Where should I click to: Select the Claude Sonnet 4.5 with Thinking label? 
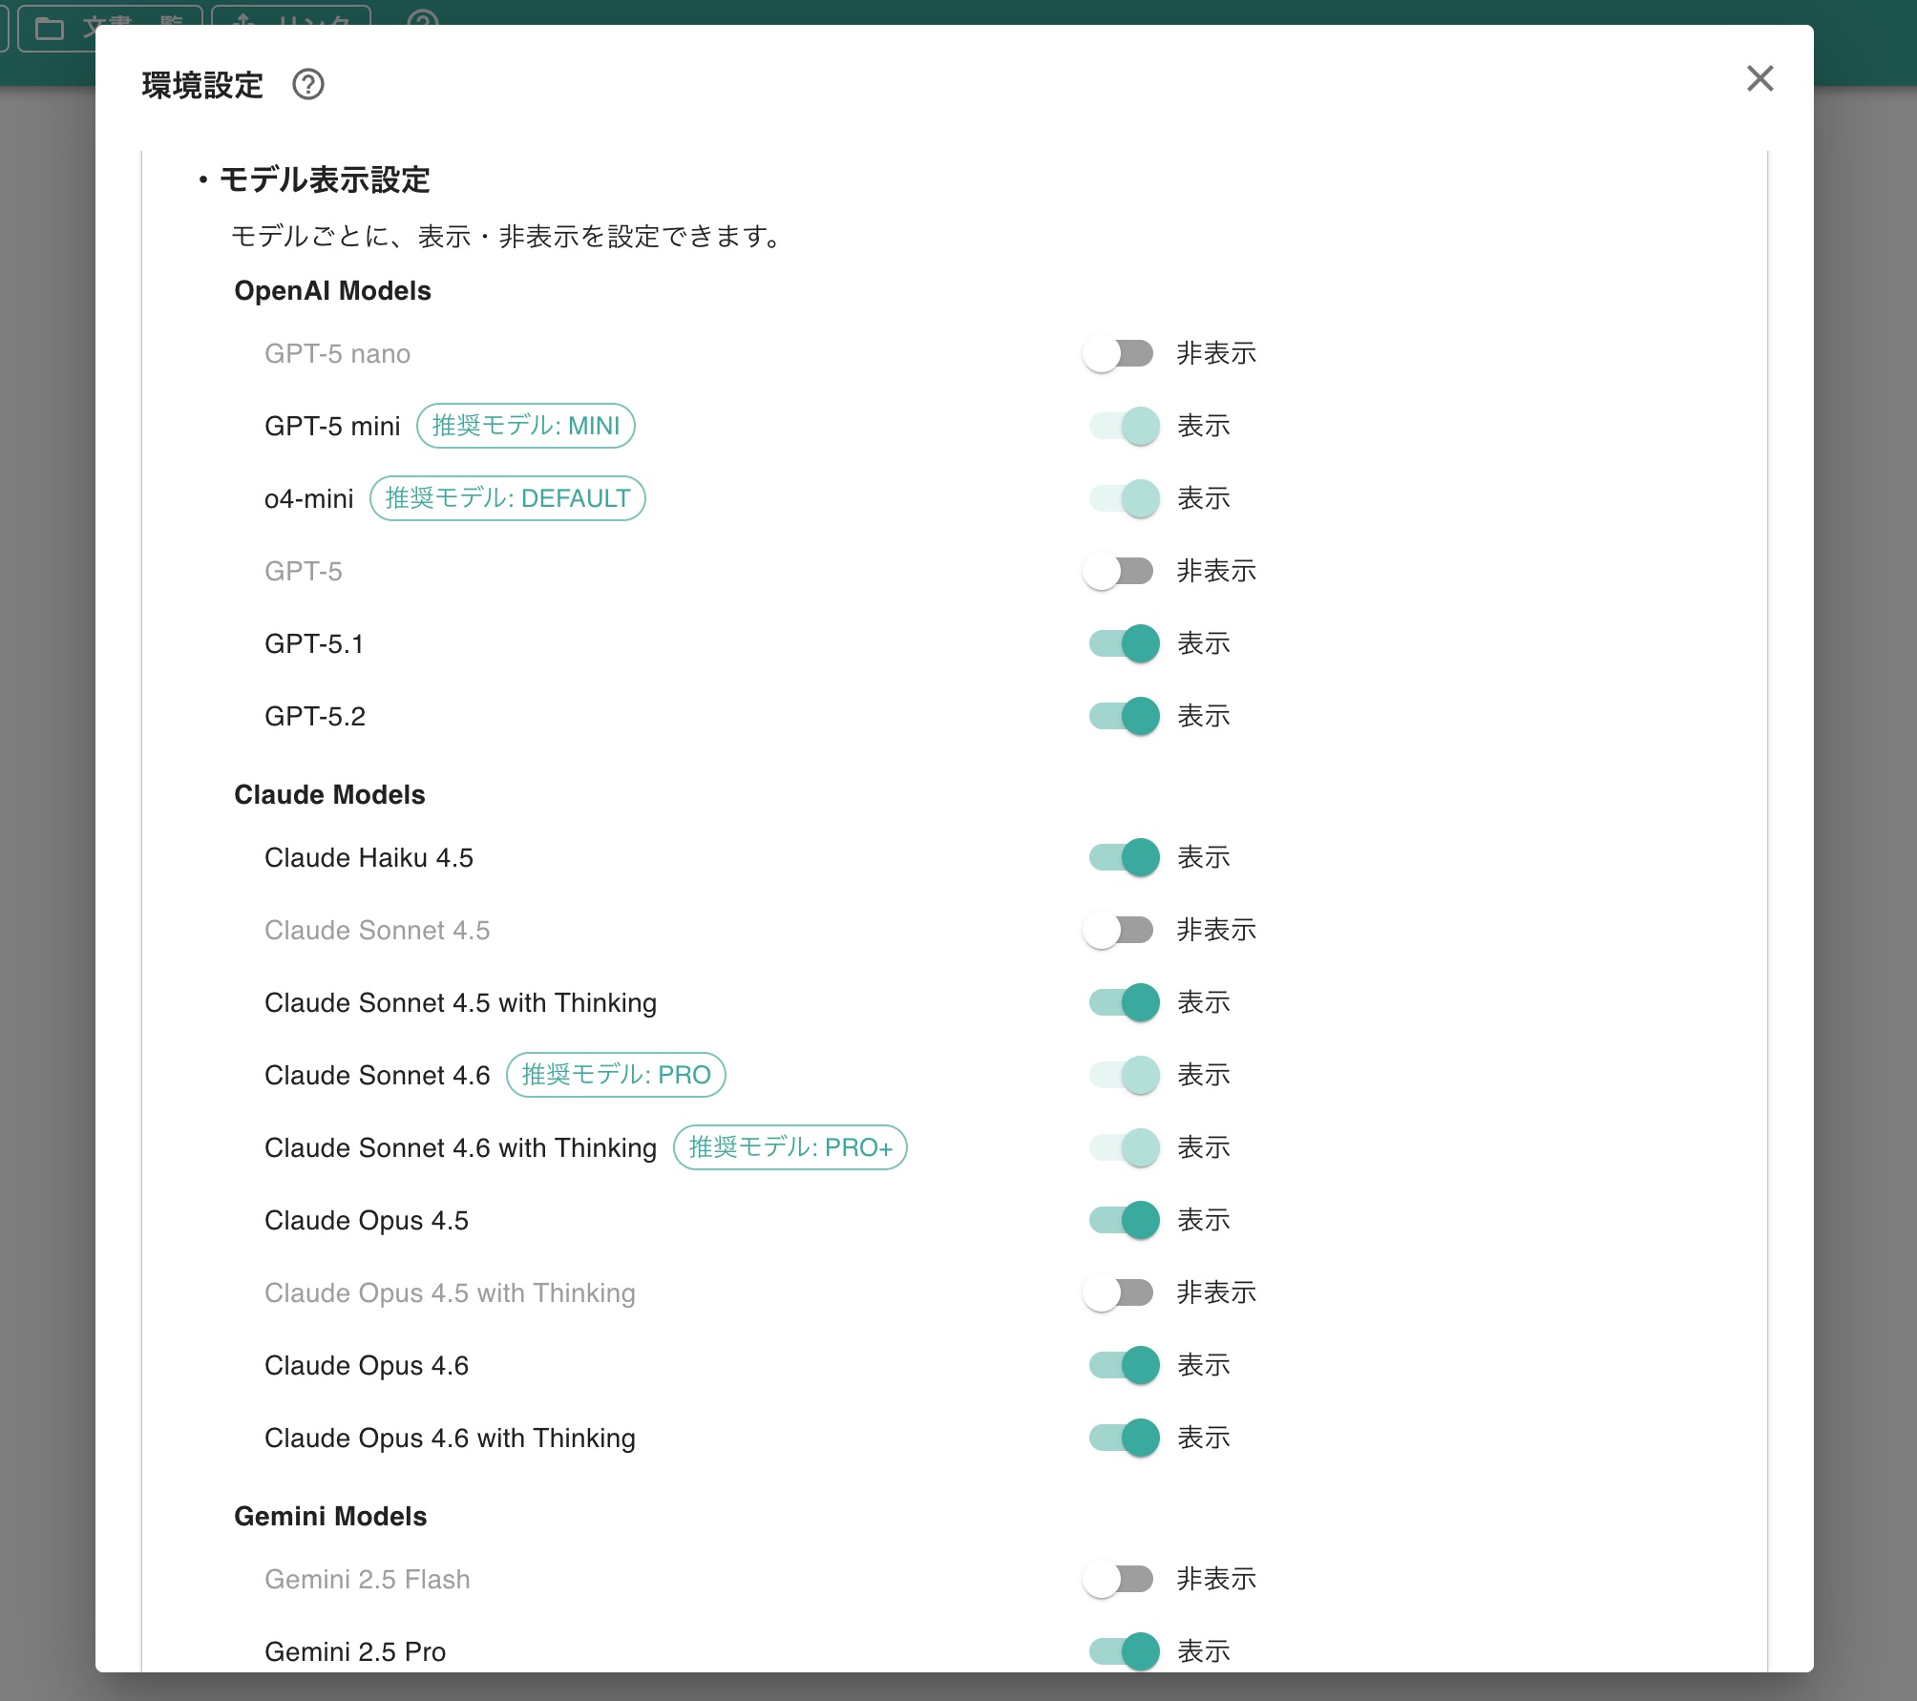pos(461,1003)
